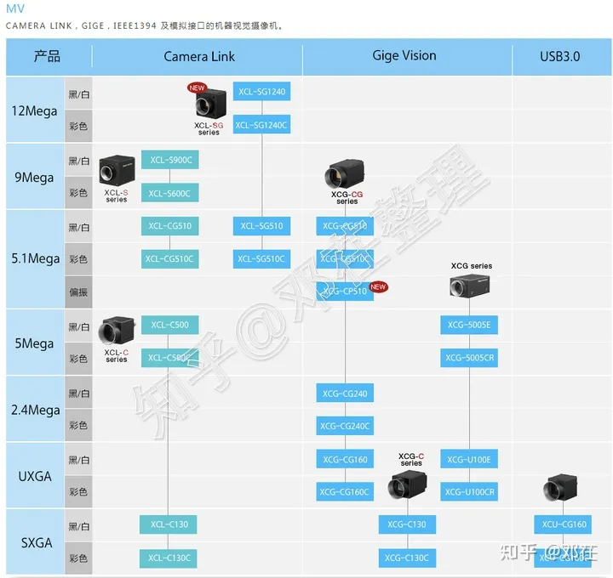The width and height of the screenshot is (613, 578).
Task: Click the XCG series camera image
Action: [471, 289]
